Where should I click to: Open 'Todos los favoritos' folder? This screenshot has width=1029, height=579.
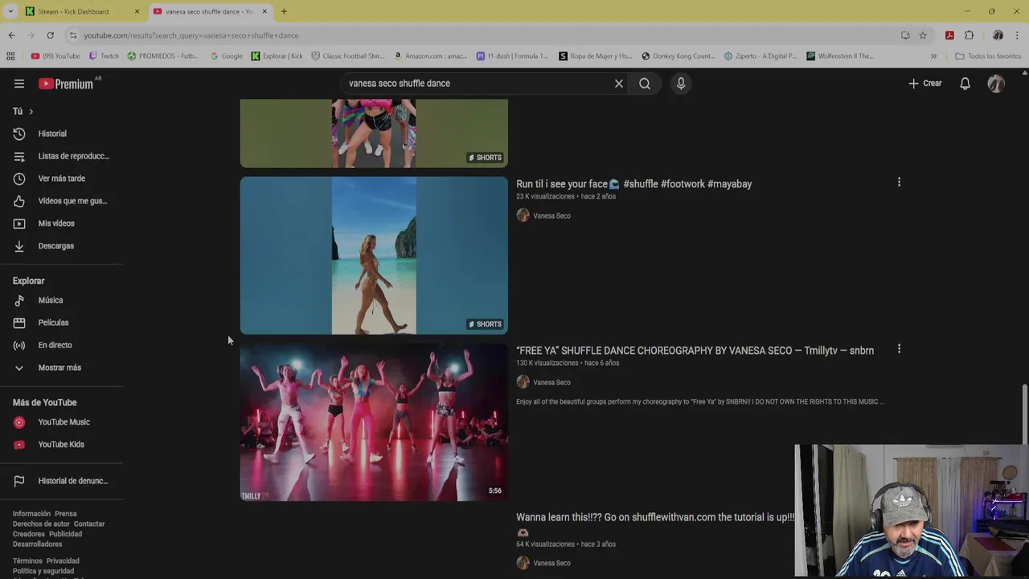[988, 56]
